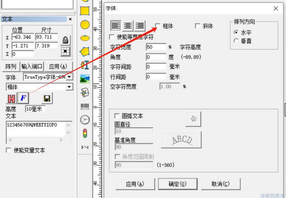Viewport: 286px width, 198px height.
Task: Select the bitmap image tool
Action: (85, 79)
